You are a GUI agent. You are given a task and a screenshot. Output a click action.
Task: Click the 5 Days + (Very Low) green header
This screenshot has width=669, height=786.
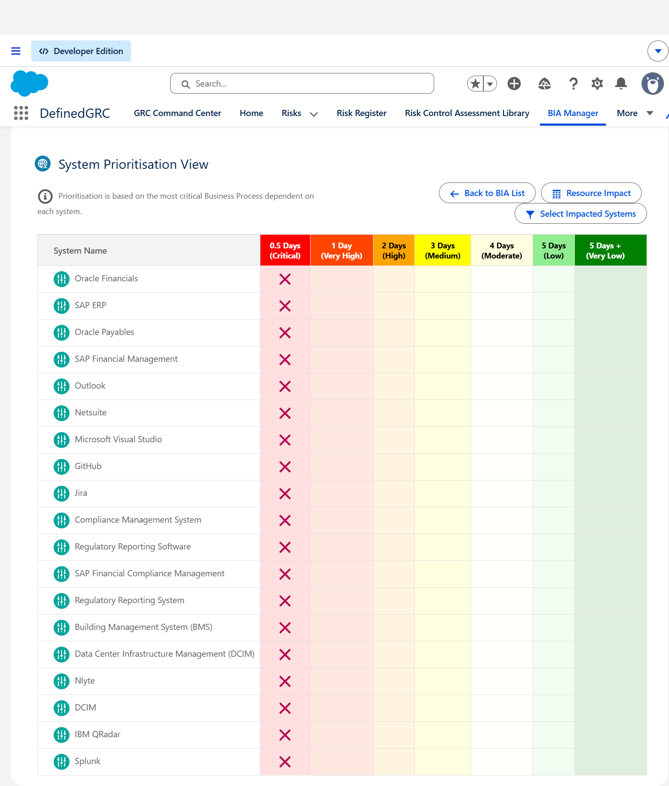611,251
